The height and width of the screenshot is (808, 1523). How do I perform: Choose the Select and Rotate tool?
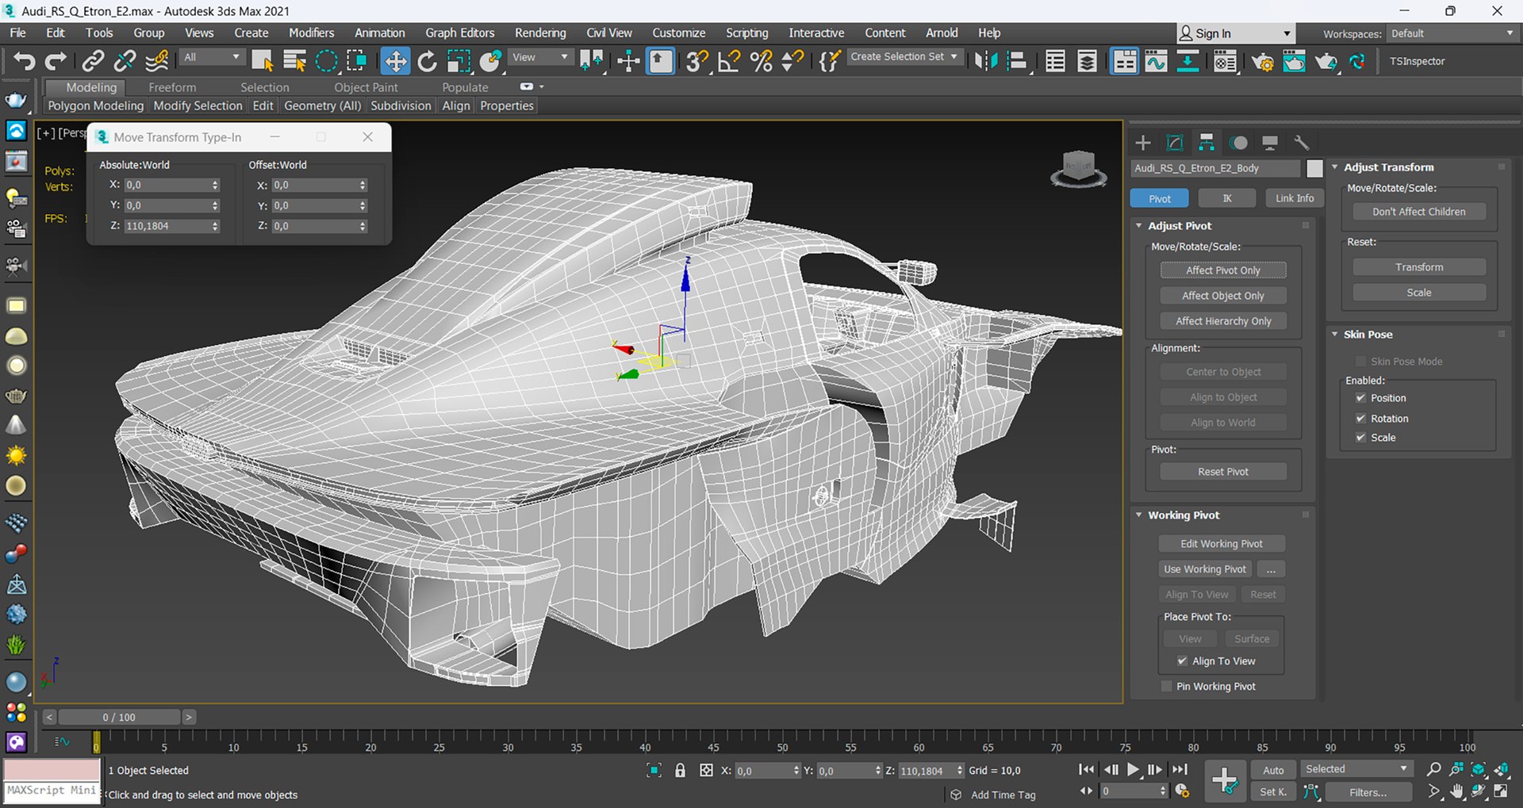coord(427,61)
